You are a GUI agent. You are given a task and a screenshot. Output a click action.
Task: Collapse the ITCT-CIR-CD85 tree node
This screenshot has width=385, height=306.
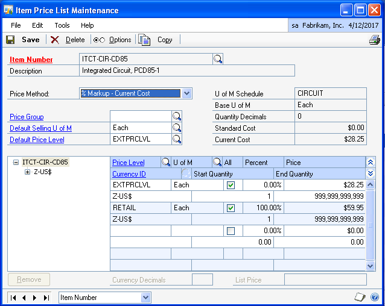coord(16,162)
